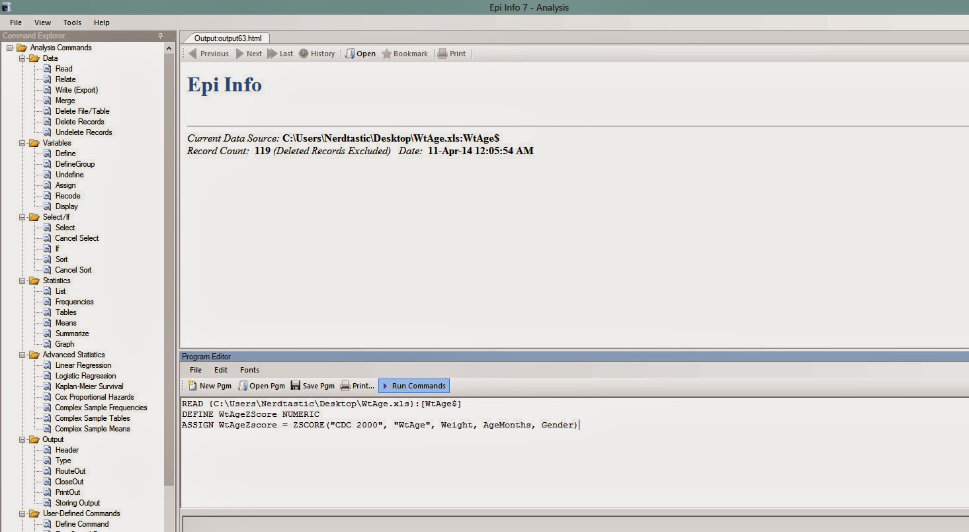Select the Merge command
The width and height of the screenshot is (969, 532).
tap(65, 101)
